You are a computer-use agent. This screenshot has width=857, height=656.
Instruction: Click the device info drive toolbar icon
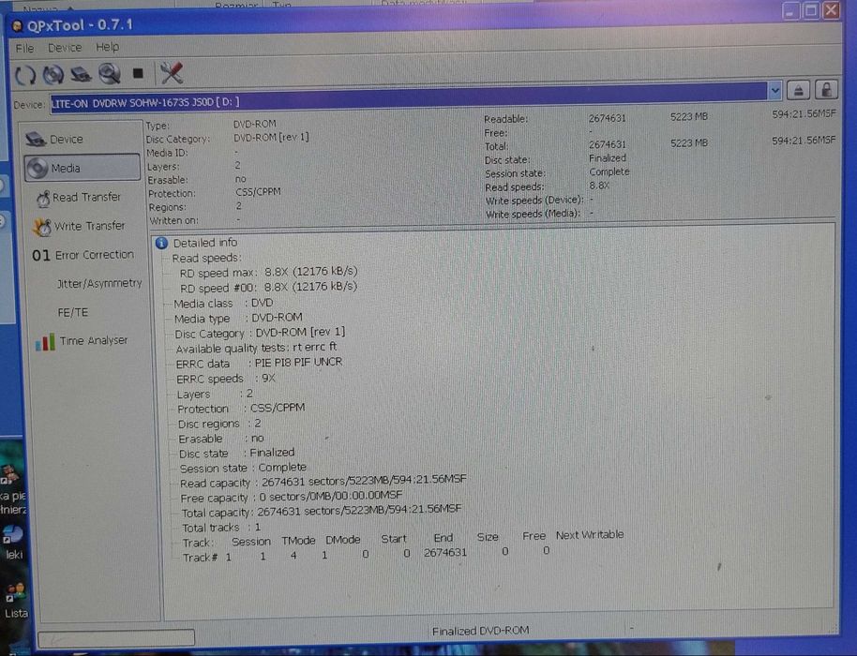point(81,74)
